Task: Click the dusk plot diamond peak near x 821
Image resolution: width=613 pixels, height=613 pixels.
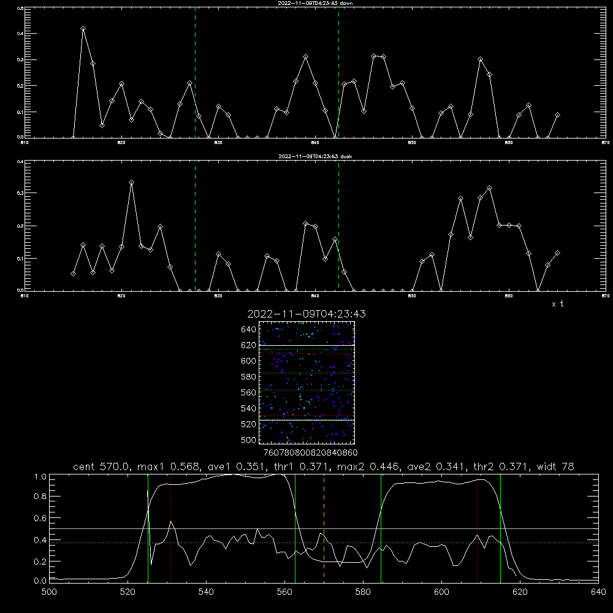Action: coord(131,182)
